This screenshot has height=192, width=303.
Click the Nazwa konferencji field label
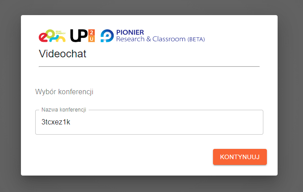pos(64,110)
